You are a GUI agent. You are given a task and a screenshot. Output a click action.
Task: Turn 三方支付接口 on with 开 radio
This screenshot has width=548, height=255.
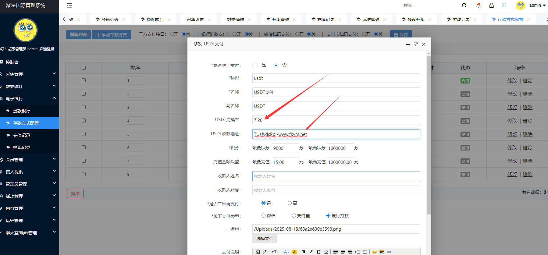pyautogui.click(x=172, y=34)
